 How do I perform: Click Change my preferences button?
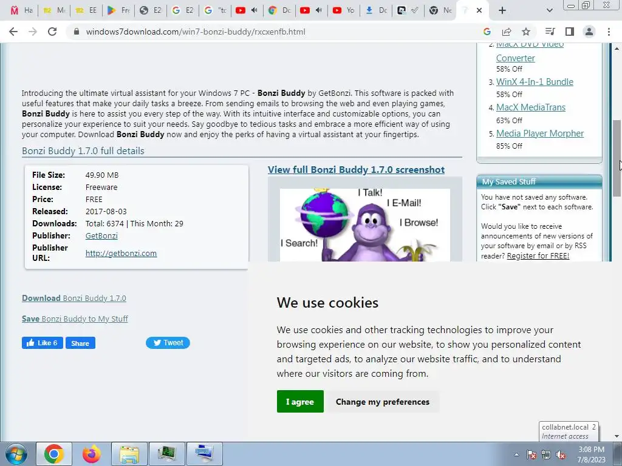coord(383,402)
